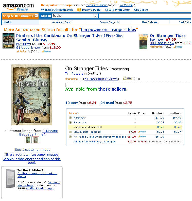
Task: Open the Tim Powers author dropdown arrow
Action: 85,74
